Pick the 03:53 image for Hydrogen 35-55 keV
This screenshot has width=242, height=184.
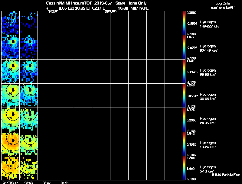[x=28, y=96]
